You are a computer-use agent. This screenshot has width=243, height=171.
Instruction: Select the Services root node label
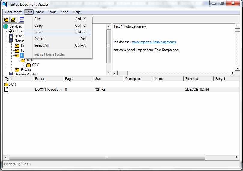16,26
